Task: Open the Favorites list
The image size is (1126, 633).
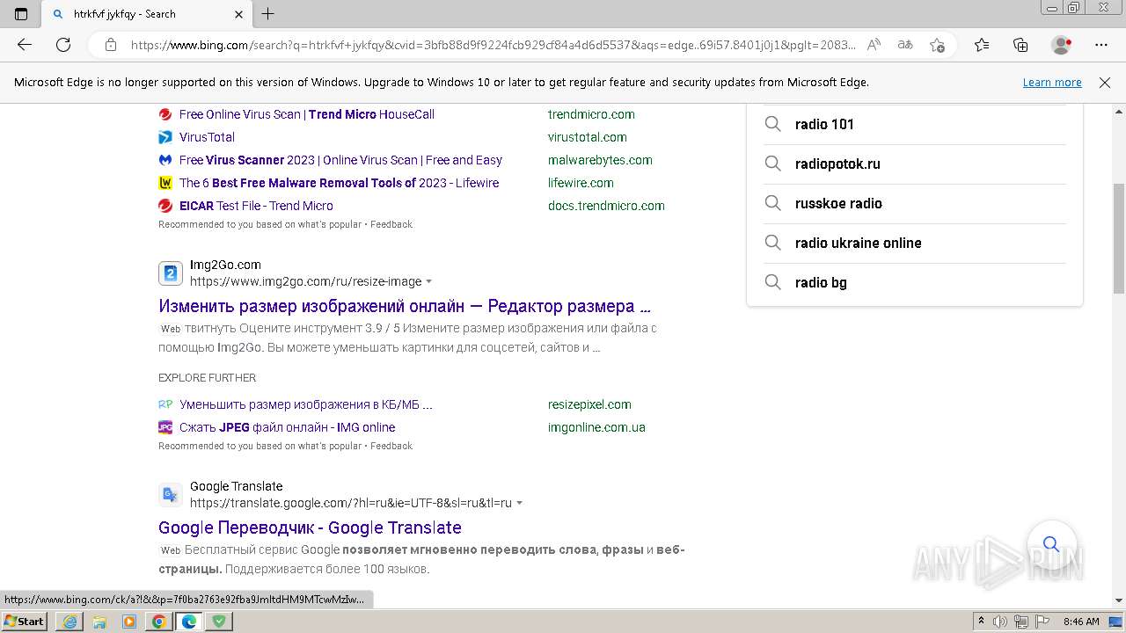Action: [x=982, y=45]
